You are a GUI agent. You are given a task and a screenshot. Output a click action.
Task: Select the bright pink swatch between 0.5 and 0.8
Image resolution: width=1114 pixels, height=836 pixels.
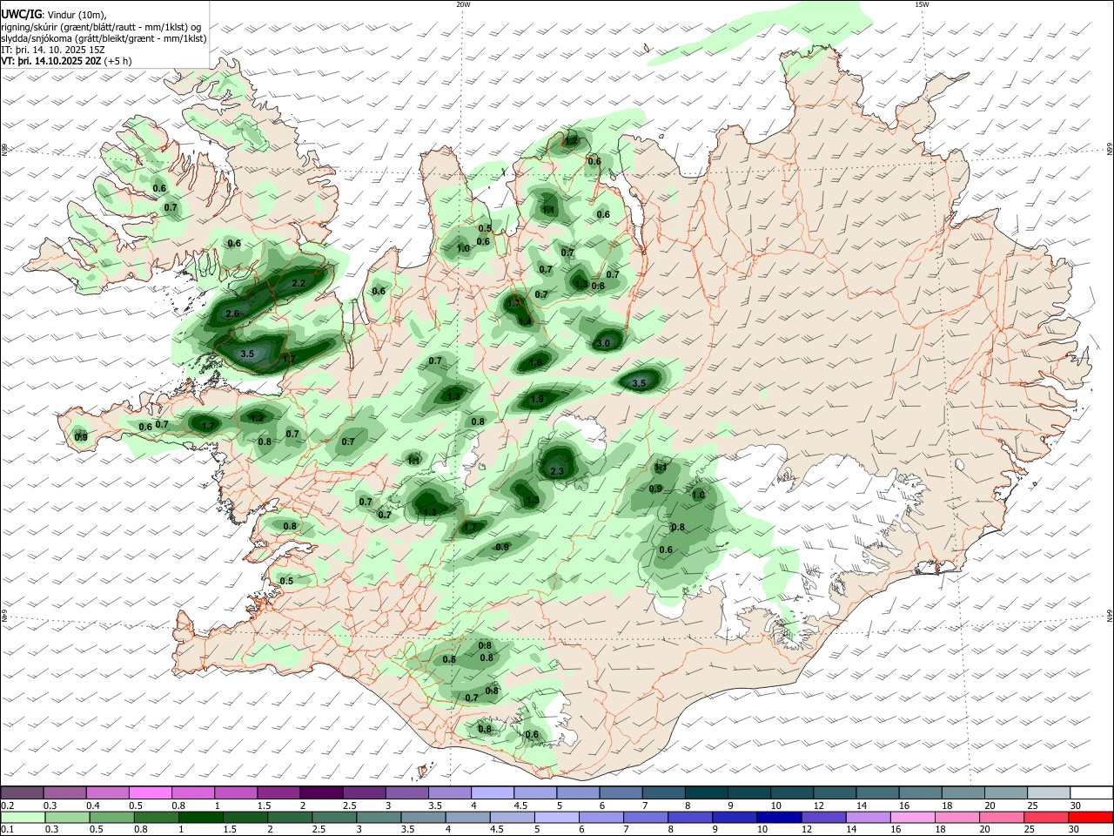point(151,792)
